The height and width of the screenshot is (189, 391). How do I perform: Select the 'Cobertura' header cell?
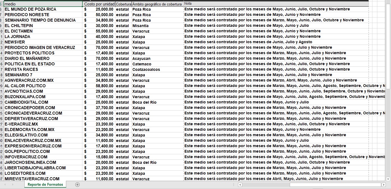click(123, 4)
